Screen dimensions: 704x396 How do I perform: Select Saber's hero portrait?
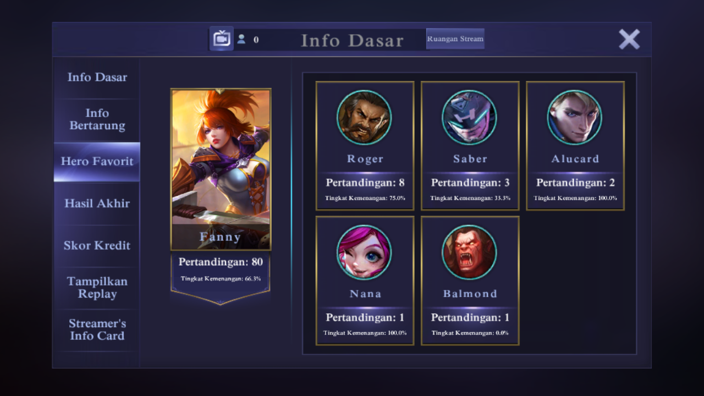[x=470, y=118]
